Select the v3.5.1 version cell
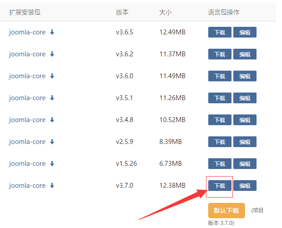282x228 pixels. (x=124, y=98)
